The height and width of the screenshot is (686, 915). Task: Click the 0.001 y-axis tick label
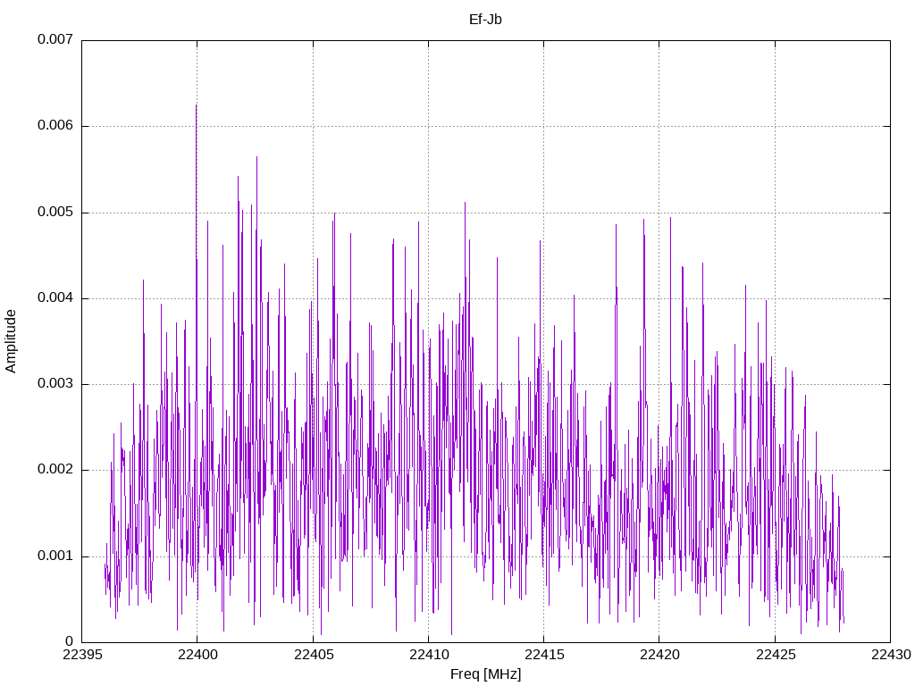55,556
